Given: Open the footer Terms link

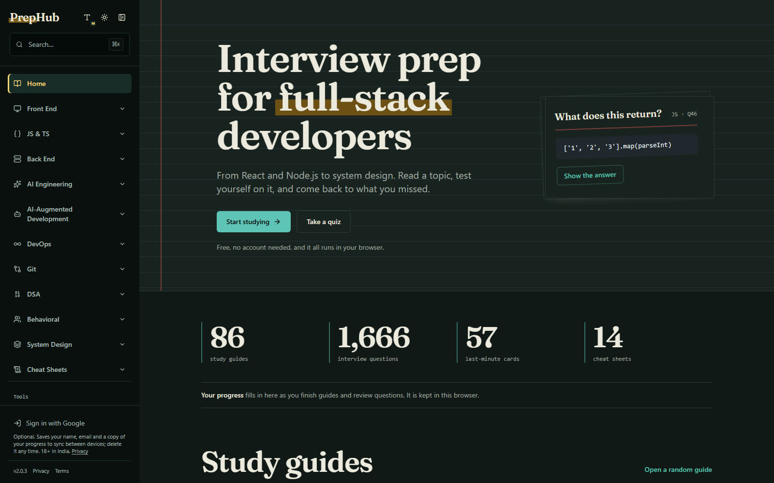Looking at the screenshot, I should (x=62, y=471).
